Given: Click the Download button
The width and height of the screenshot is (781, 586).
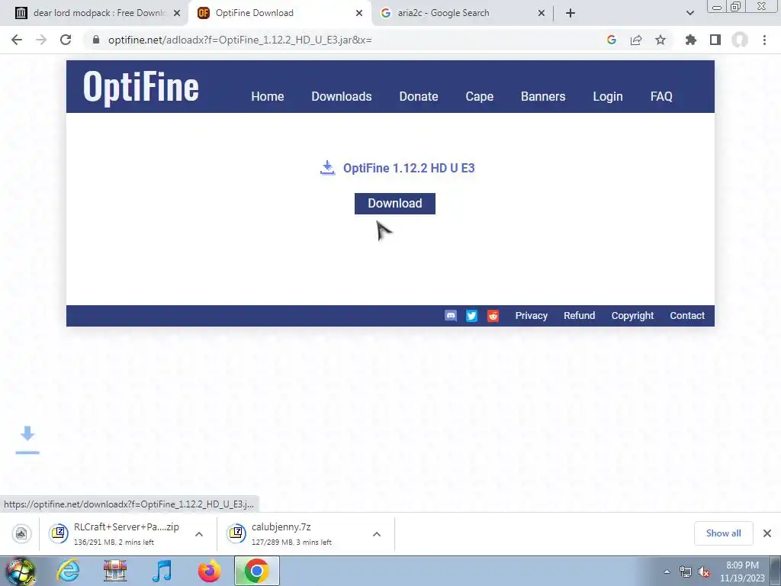Looking at the screenshot, I should tap(395, 203).
